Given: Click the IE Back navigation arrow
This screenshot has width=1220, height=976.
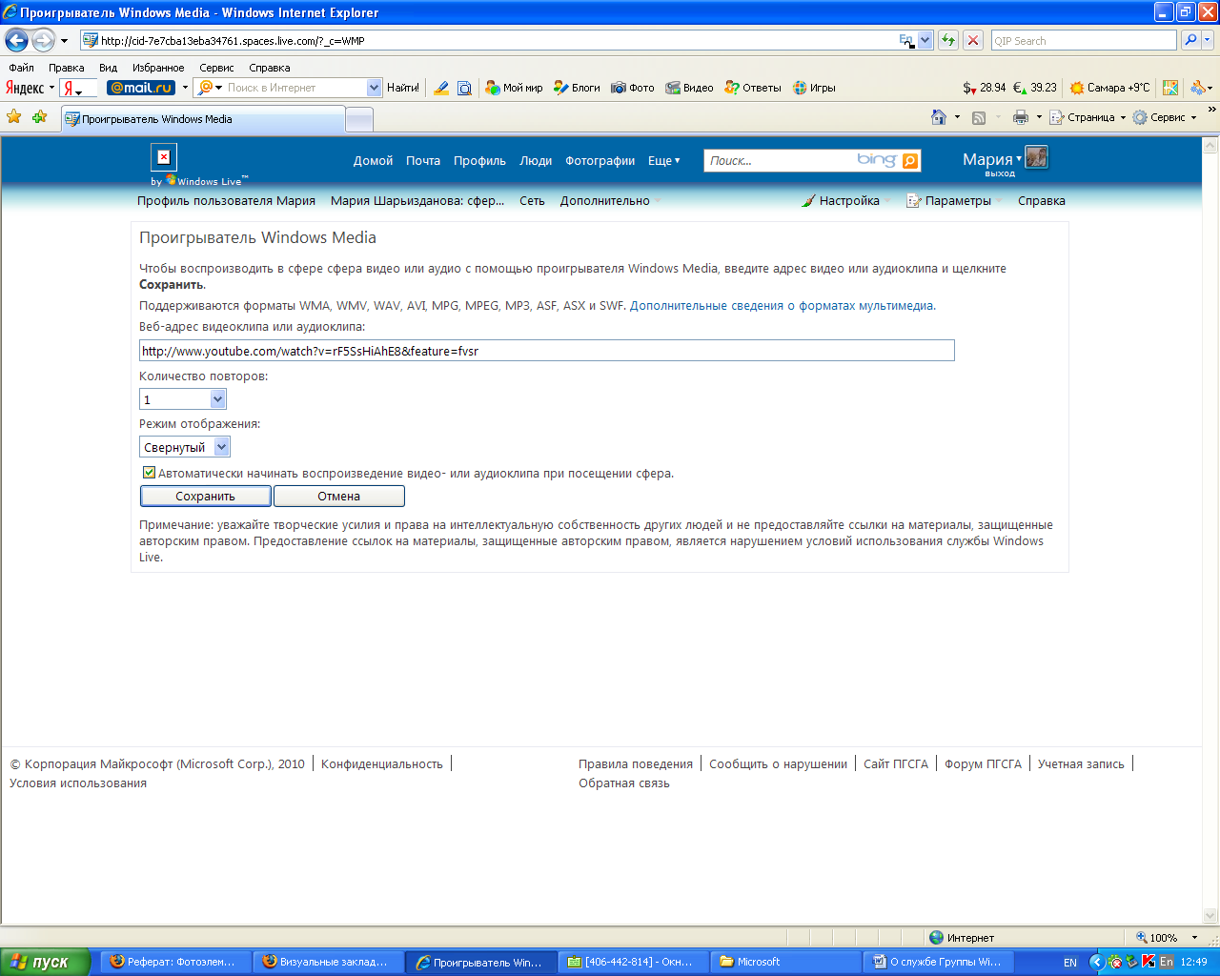Looking at the screenshot, I should [x=16, y=40].
